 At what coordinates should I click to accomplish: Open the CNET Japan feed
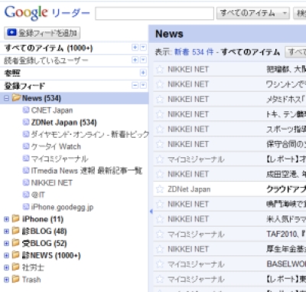tap(52, 110)
